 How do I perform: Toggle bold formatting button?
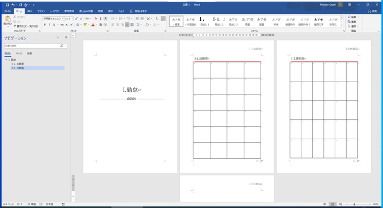pyautogui.click(x=45, y=25)
